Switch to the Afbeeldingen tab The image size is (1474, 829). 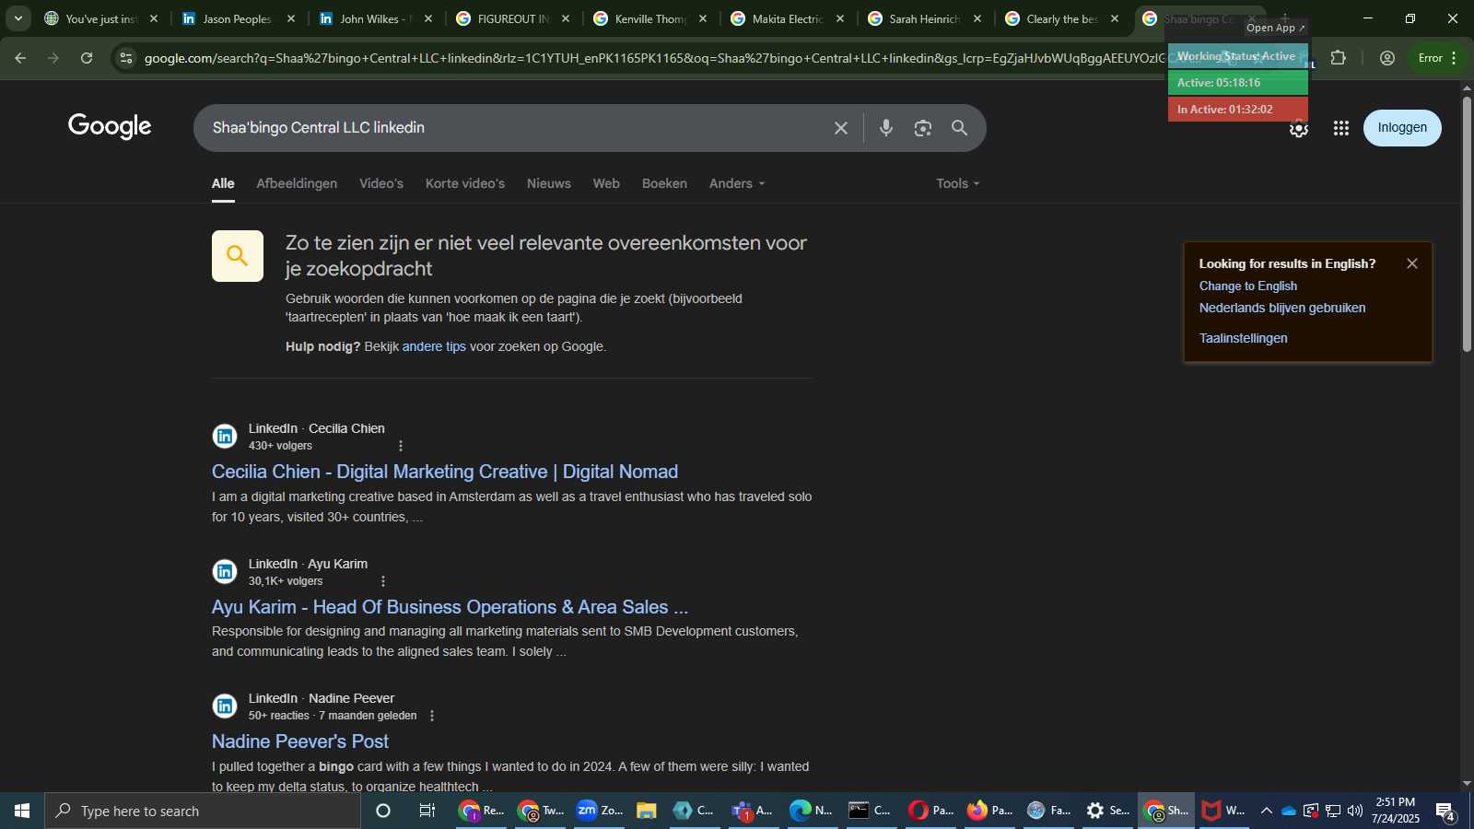pos(297,183)
